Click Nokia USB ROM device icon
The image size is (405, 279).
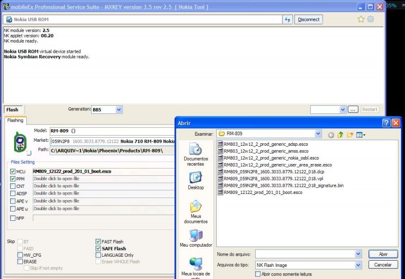(9, 20)
